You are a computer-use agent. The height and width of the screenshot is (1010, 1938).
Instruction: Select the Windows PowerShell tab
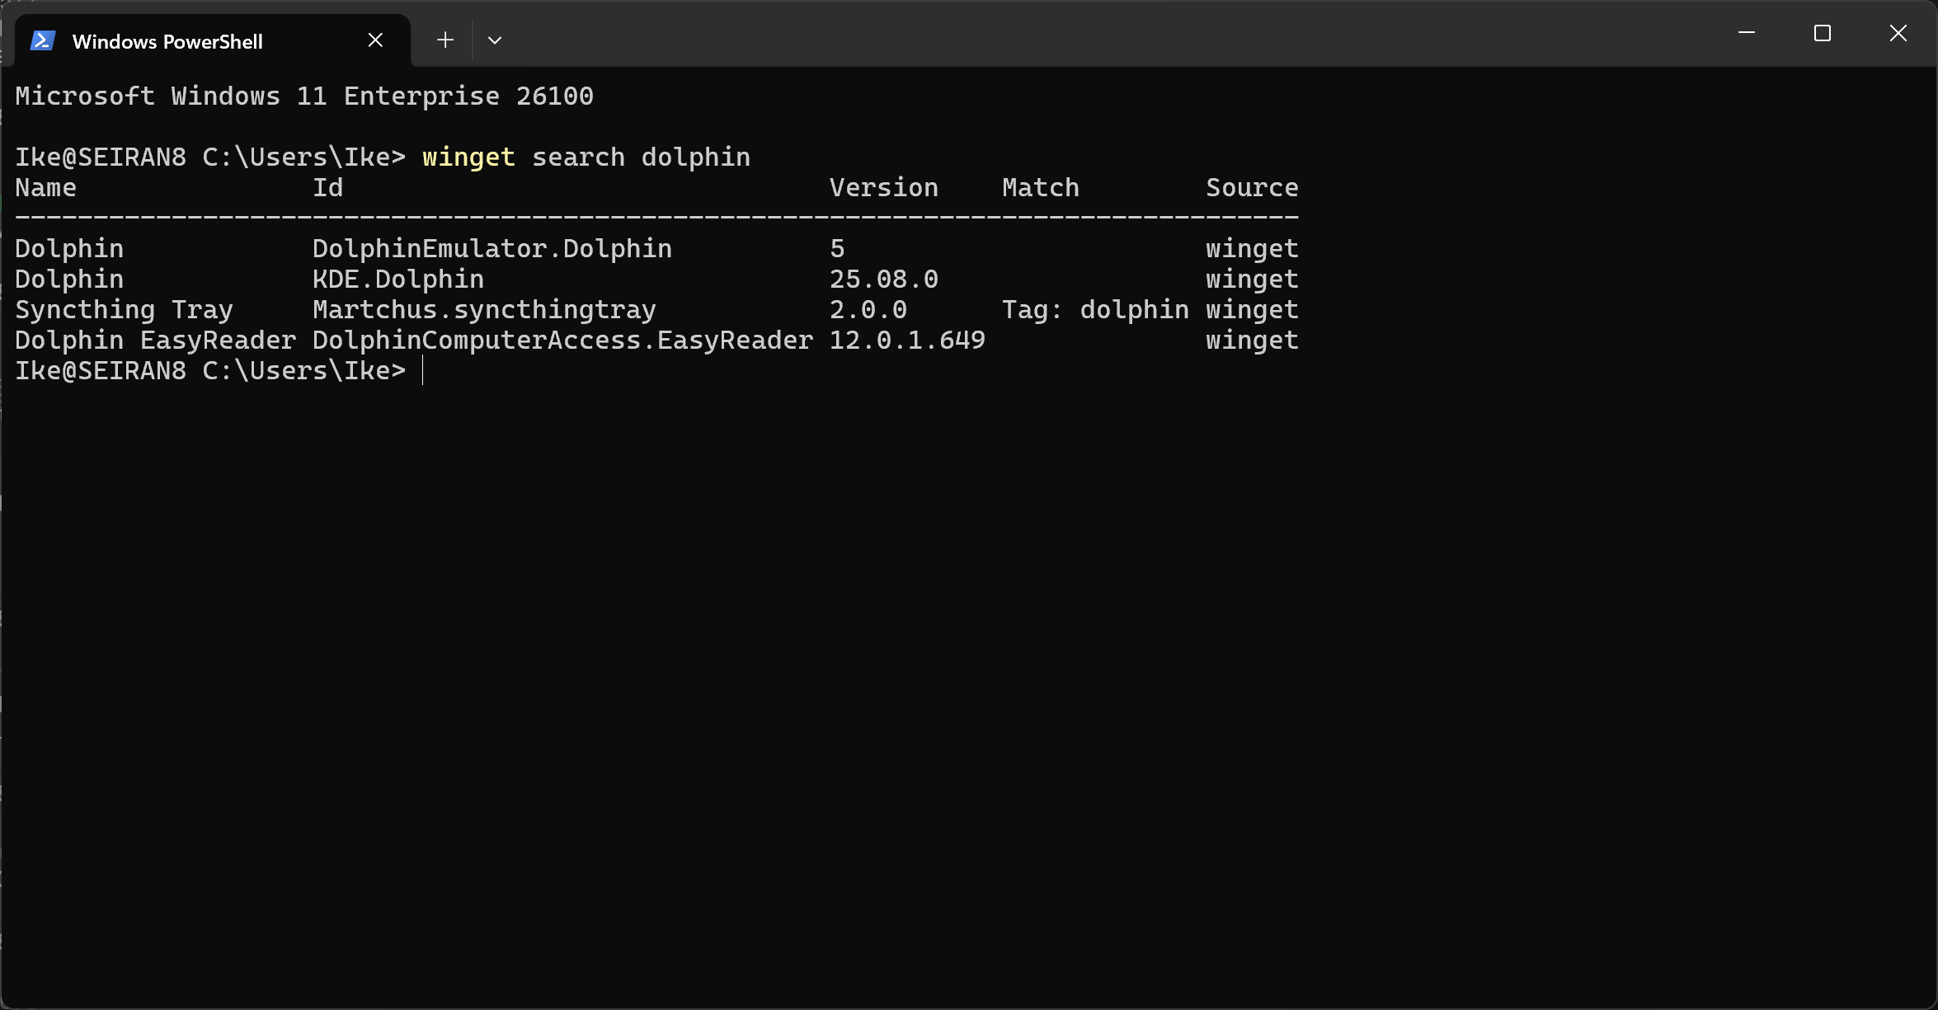(x=167, y=41)
